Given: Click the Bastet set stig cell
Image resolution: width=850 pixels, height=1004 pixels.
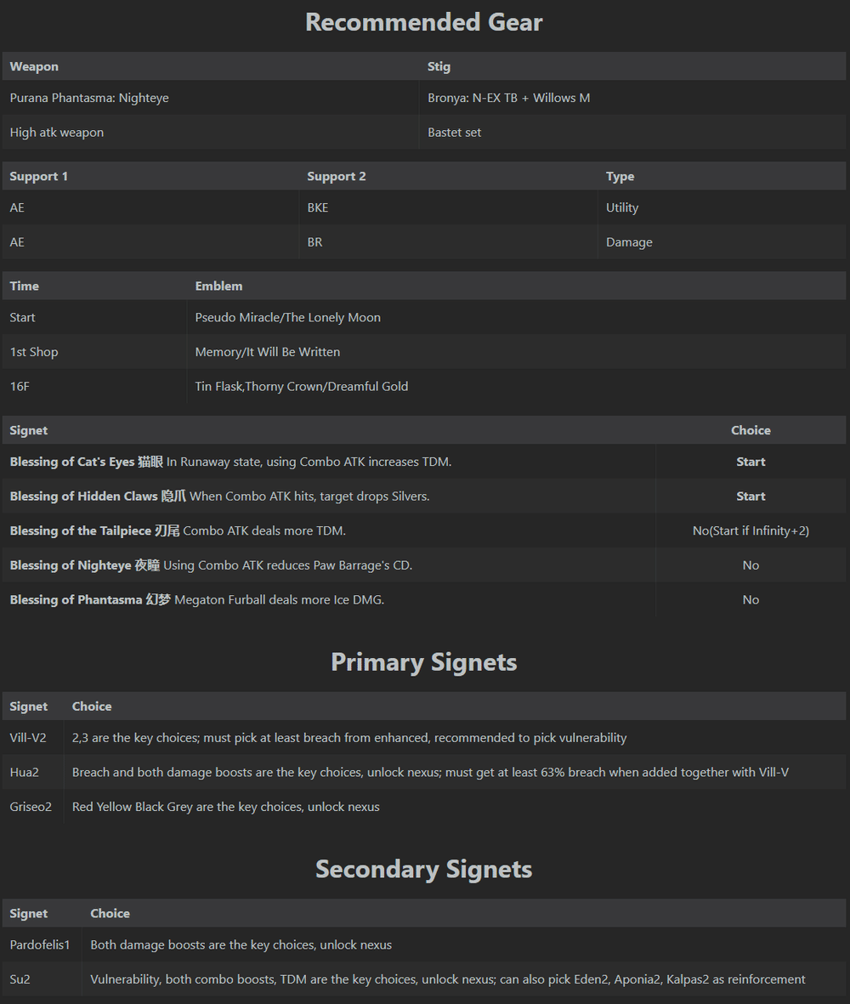Looking at the screenshot, I should tap(455, 133).
